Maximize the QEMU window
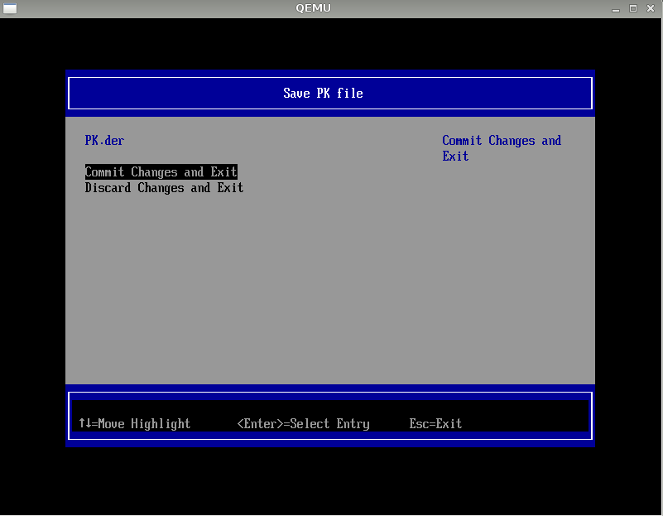Image resolution: width=663 pixels, height=516 pixels. [633, 8]
